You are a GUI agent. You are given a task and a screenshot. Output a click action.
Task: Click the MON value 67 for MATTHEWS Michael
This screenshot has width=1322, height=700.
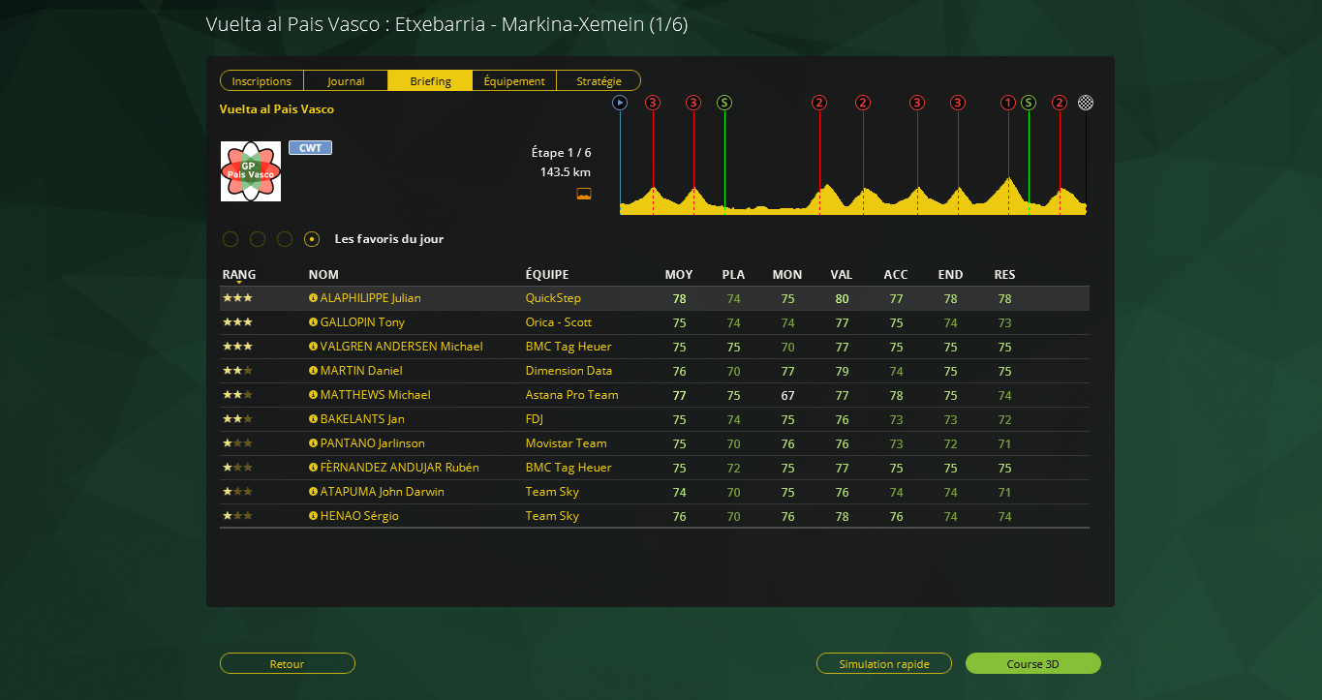pyautogui.click(x=787, y=395)
